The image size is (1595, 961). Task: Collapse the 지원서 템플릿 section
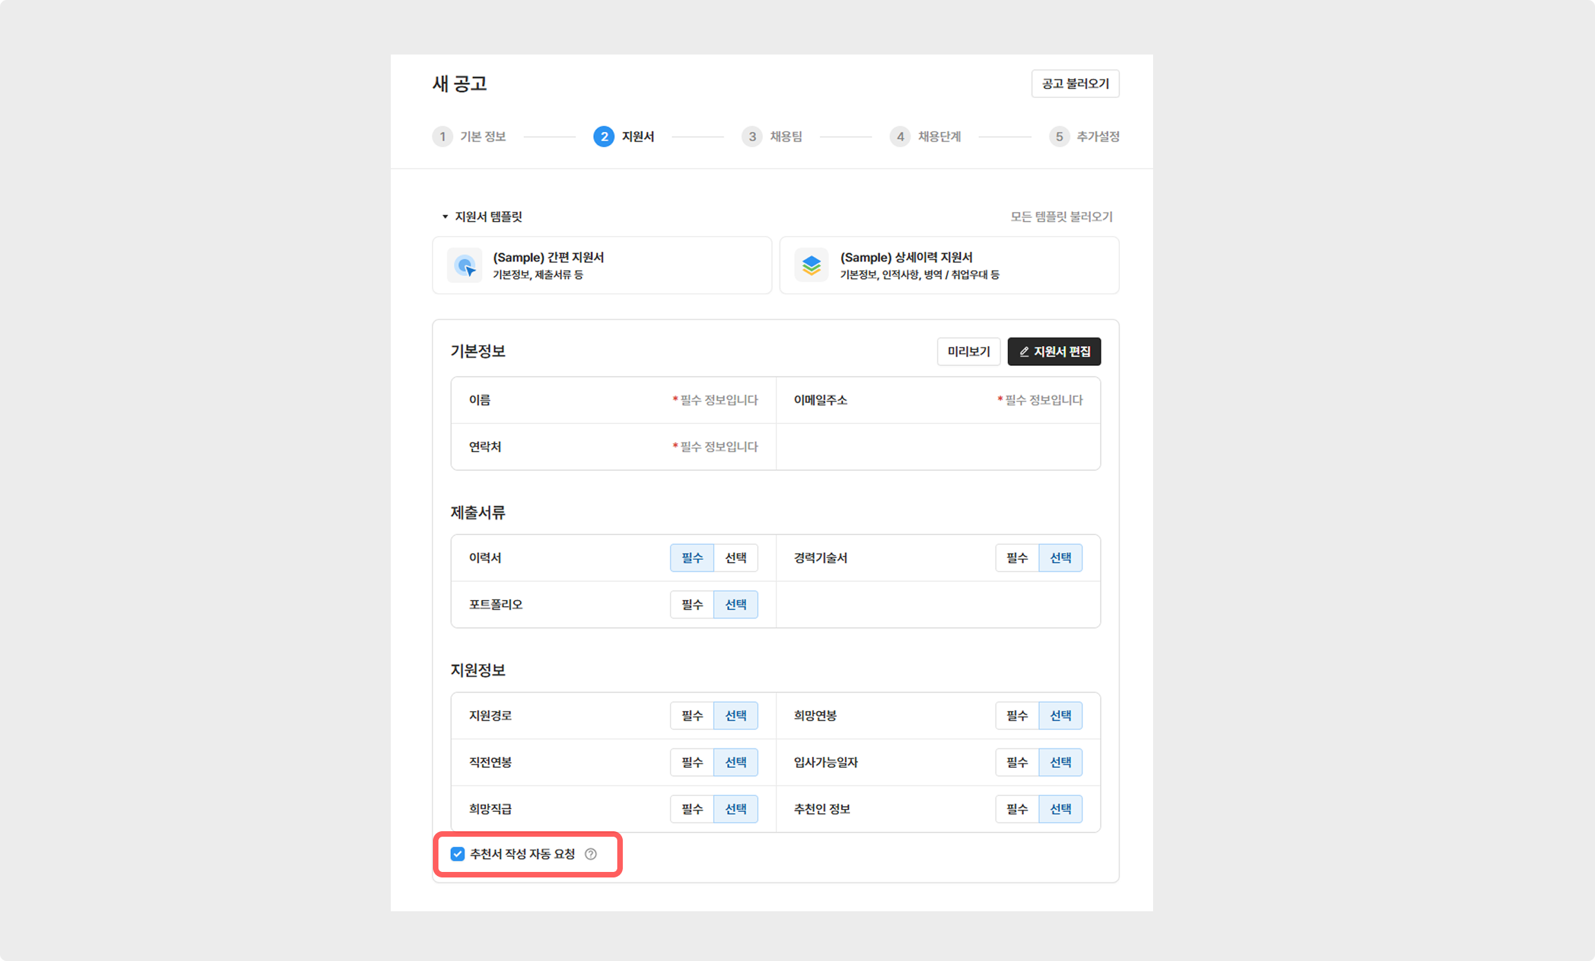pos(445,217)
